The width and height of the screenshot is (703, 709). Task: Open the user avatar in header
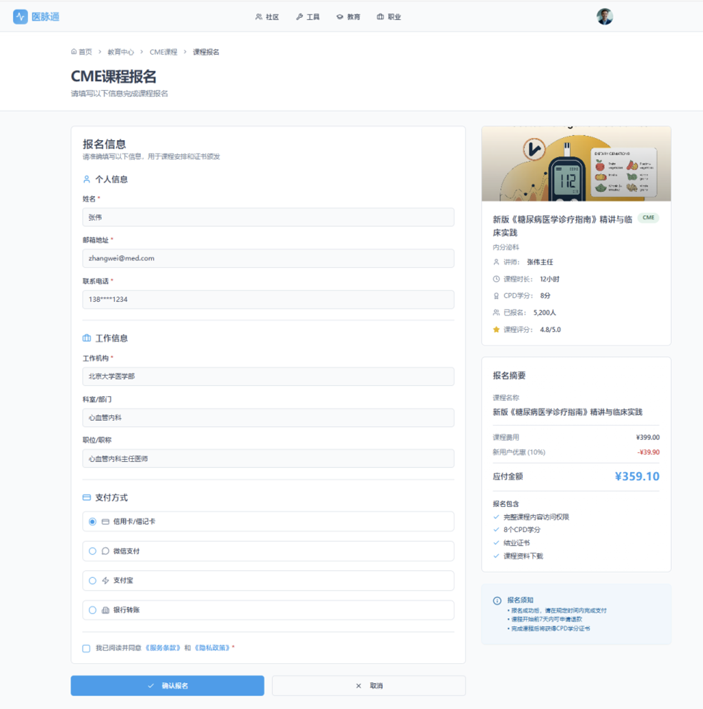605,17
